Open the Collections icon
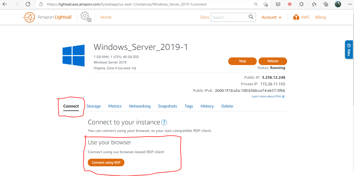 click(326, 4)
